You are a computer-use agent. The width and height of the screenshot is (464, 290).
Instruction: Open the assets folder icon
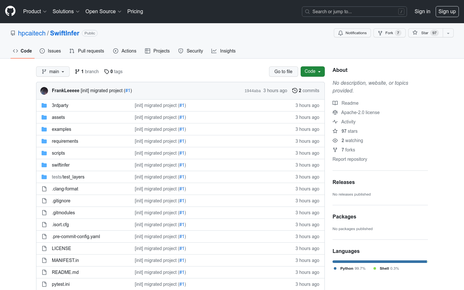44,117
